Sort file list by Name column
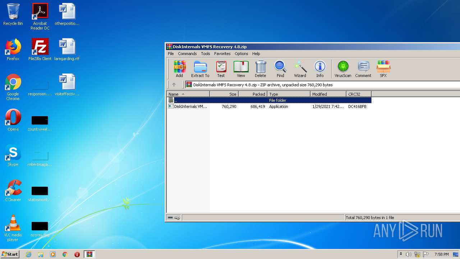Screen dimensions: 460x259 click(188, 94)
